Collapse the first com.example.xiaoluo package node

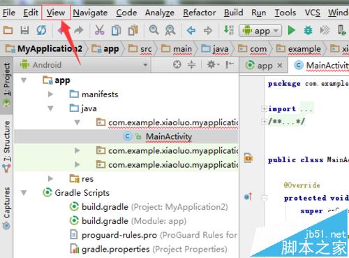77,122
